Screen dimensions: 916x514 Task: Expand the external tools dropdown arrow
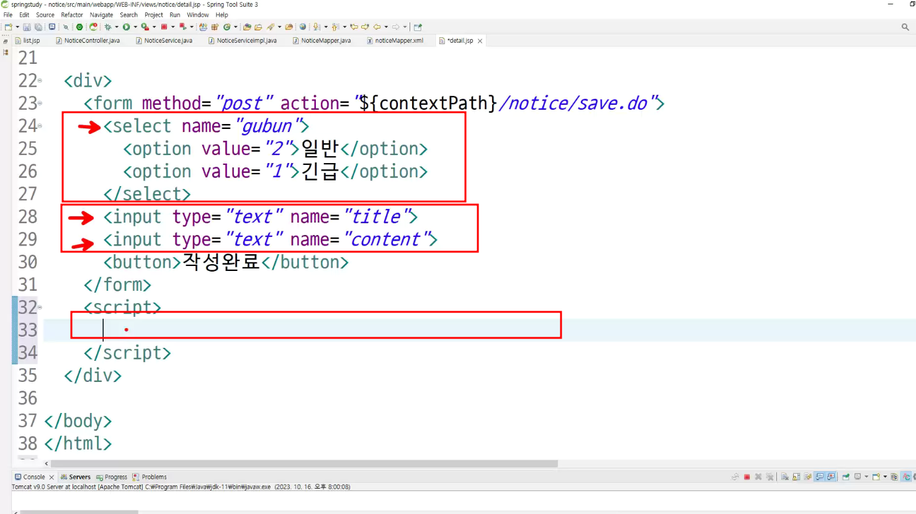coord(154,27)
